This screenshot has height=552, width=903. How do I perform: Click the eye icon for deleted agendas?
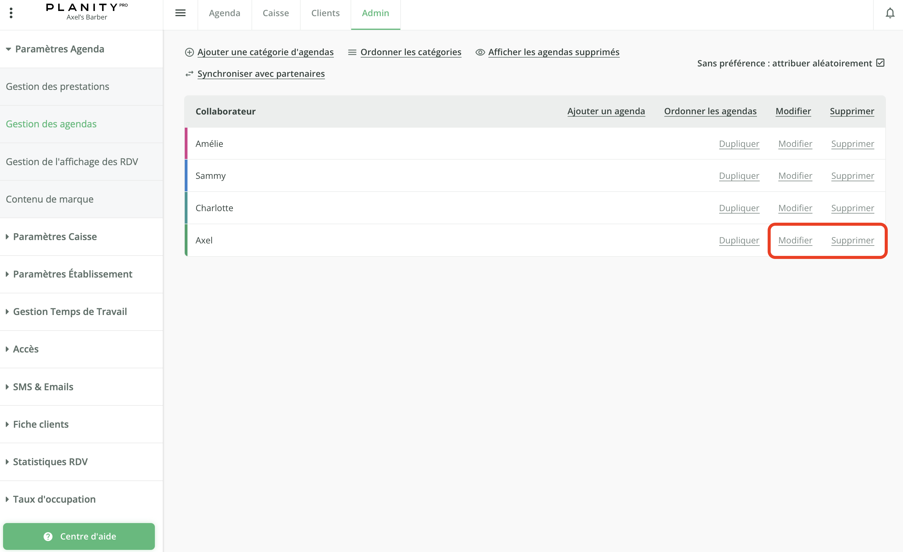(x=480, y=52)
